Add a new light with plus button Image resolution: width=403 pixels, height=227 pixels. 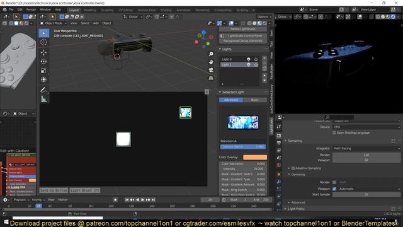coord(264,58)
